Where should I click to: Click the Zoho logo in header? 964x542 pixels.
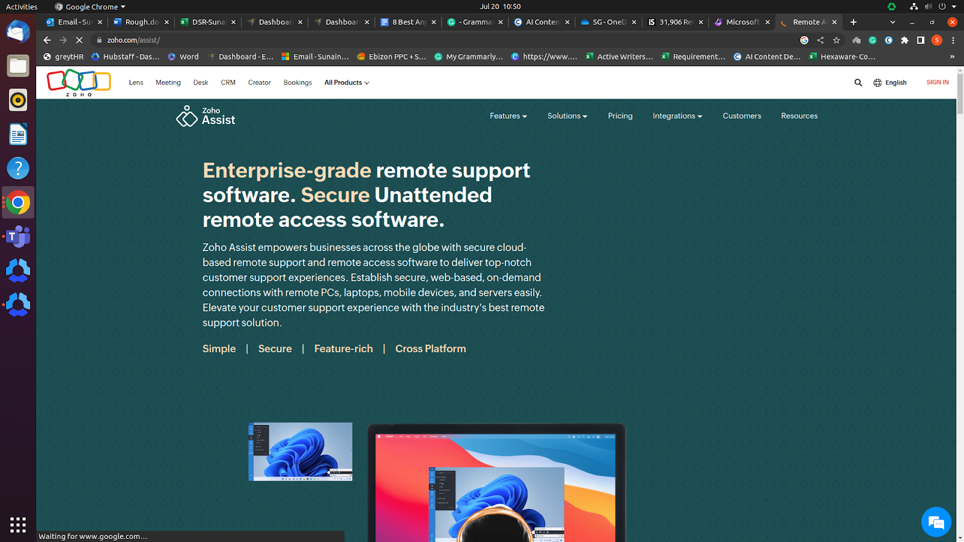point(79,83)
